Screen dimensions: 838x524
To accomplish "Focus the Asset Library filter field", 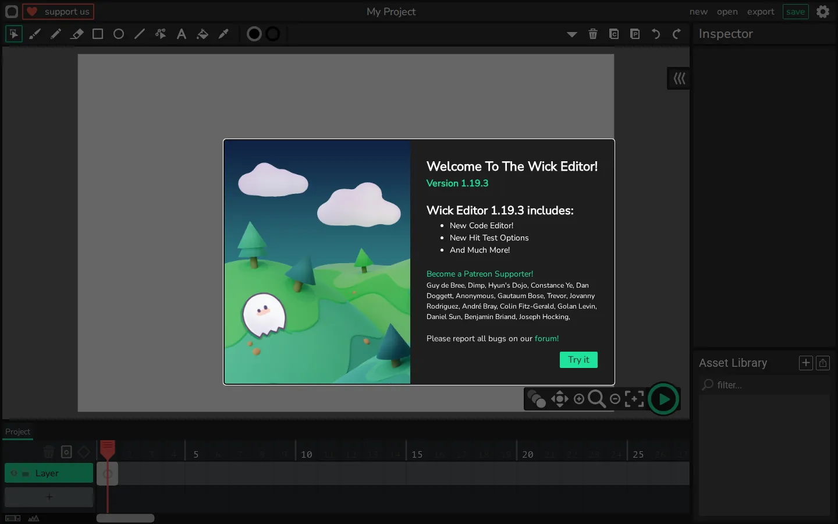I will [x=765, y=385].
